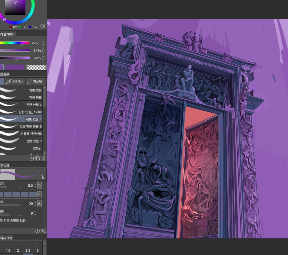
Task: Select the 선화 진한 연필 3 brush
Action: pyautogui.click(x=21, y=126)
